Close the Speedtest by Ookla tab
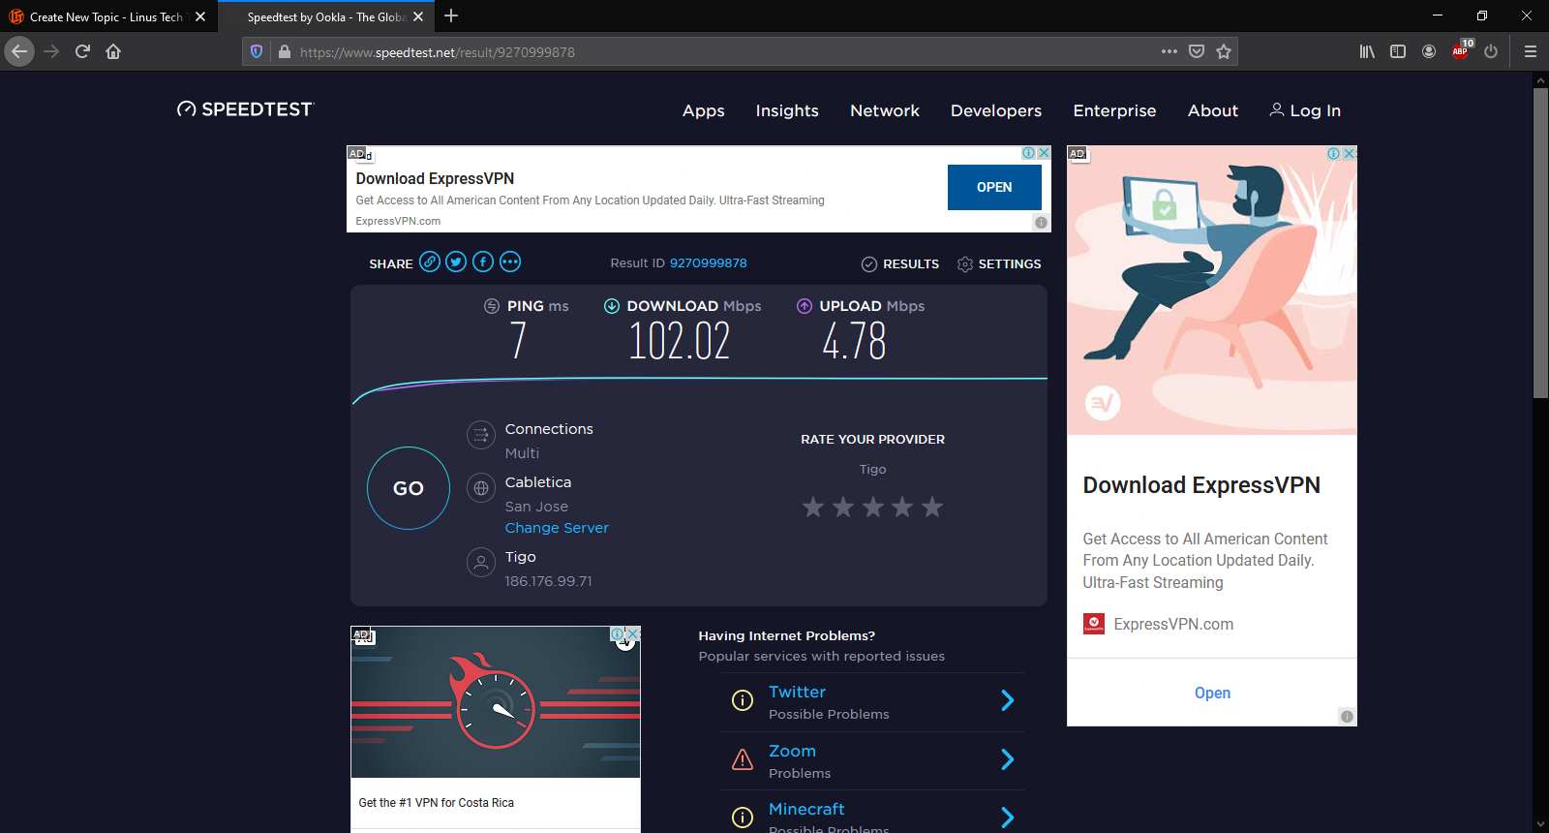Viewport: 1549px width, 833px height. click(x=418, y=16)
